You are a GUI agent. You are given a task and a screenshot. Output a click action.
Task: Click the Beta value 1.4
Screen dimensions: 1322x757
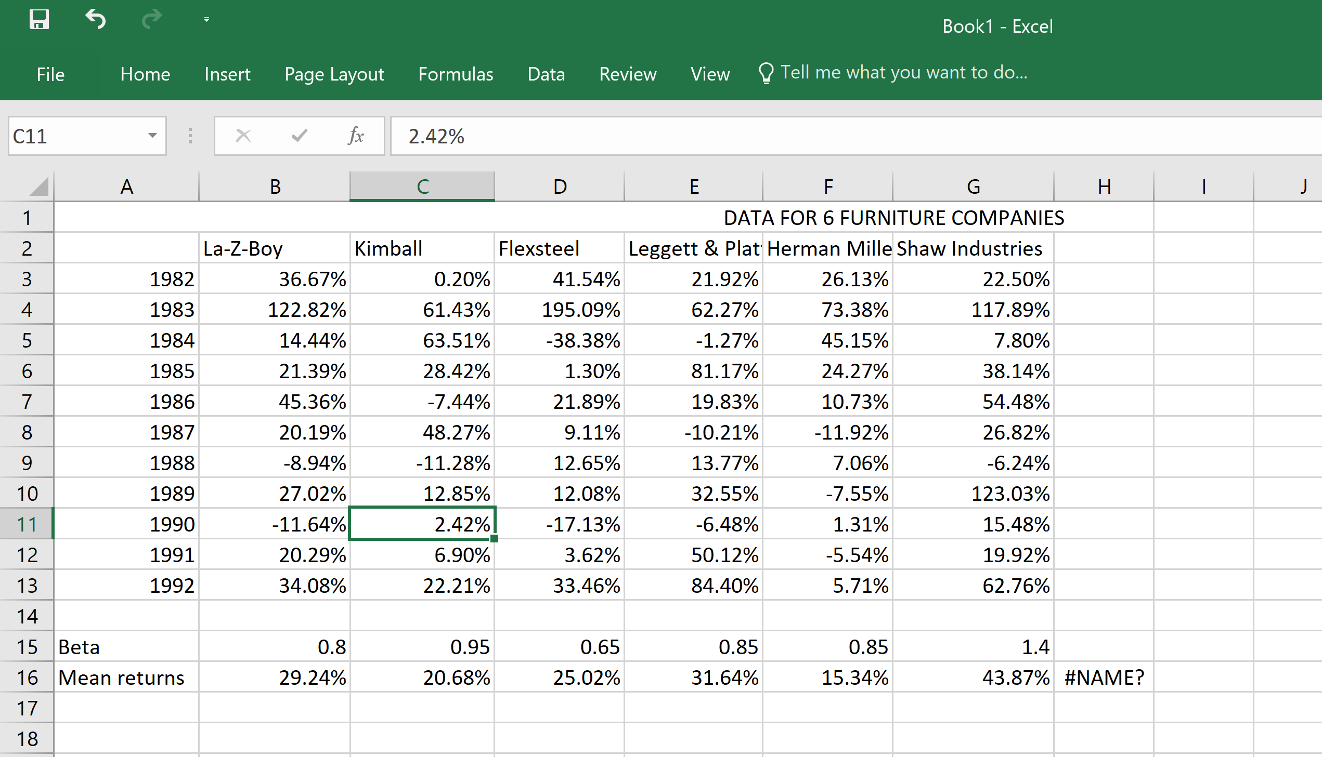(974, 646)
